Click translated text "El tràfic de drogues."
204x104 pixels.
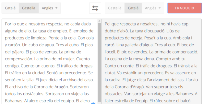(154, 66)
